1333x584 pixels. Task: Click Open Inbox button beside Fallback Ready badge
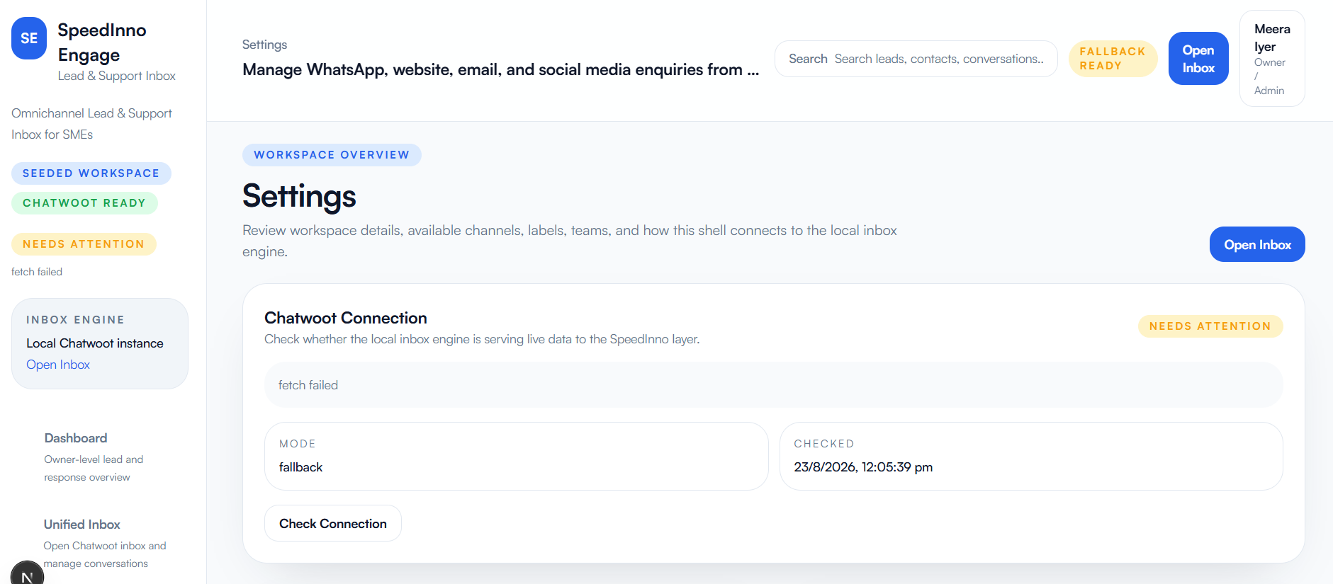tap(1198, 59)
